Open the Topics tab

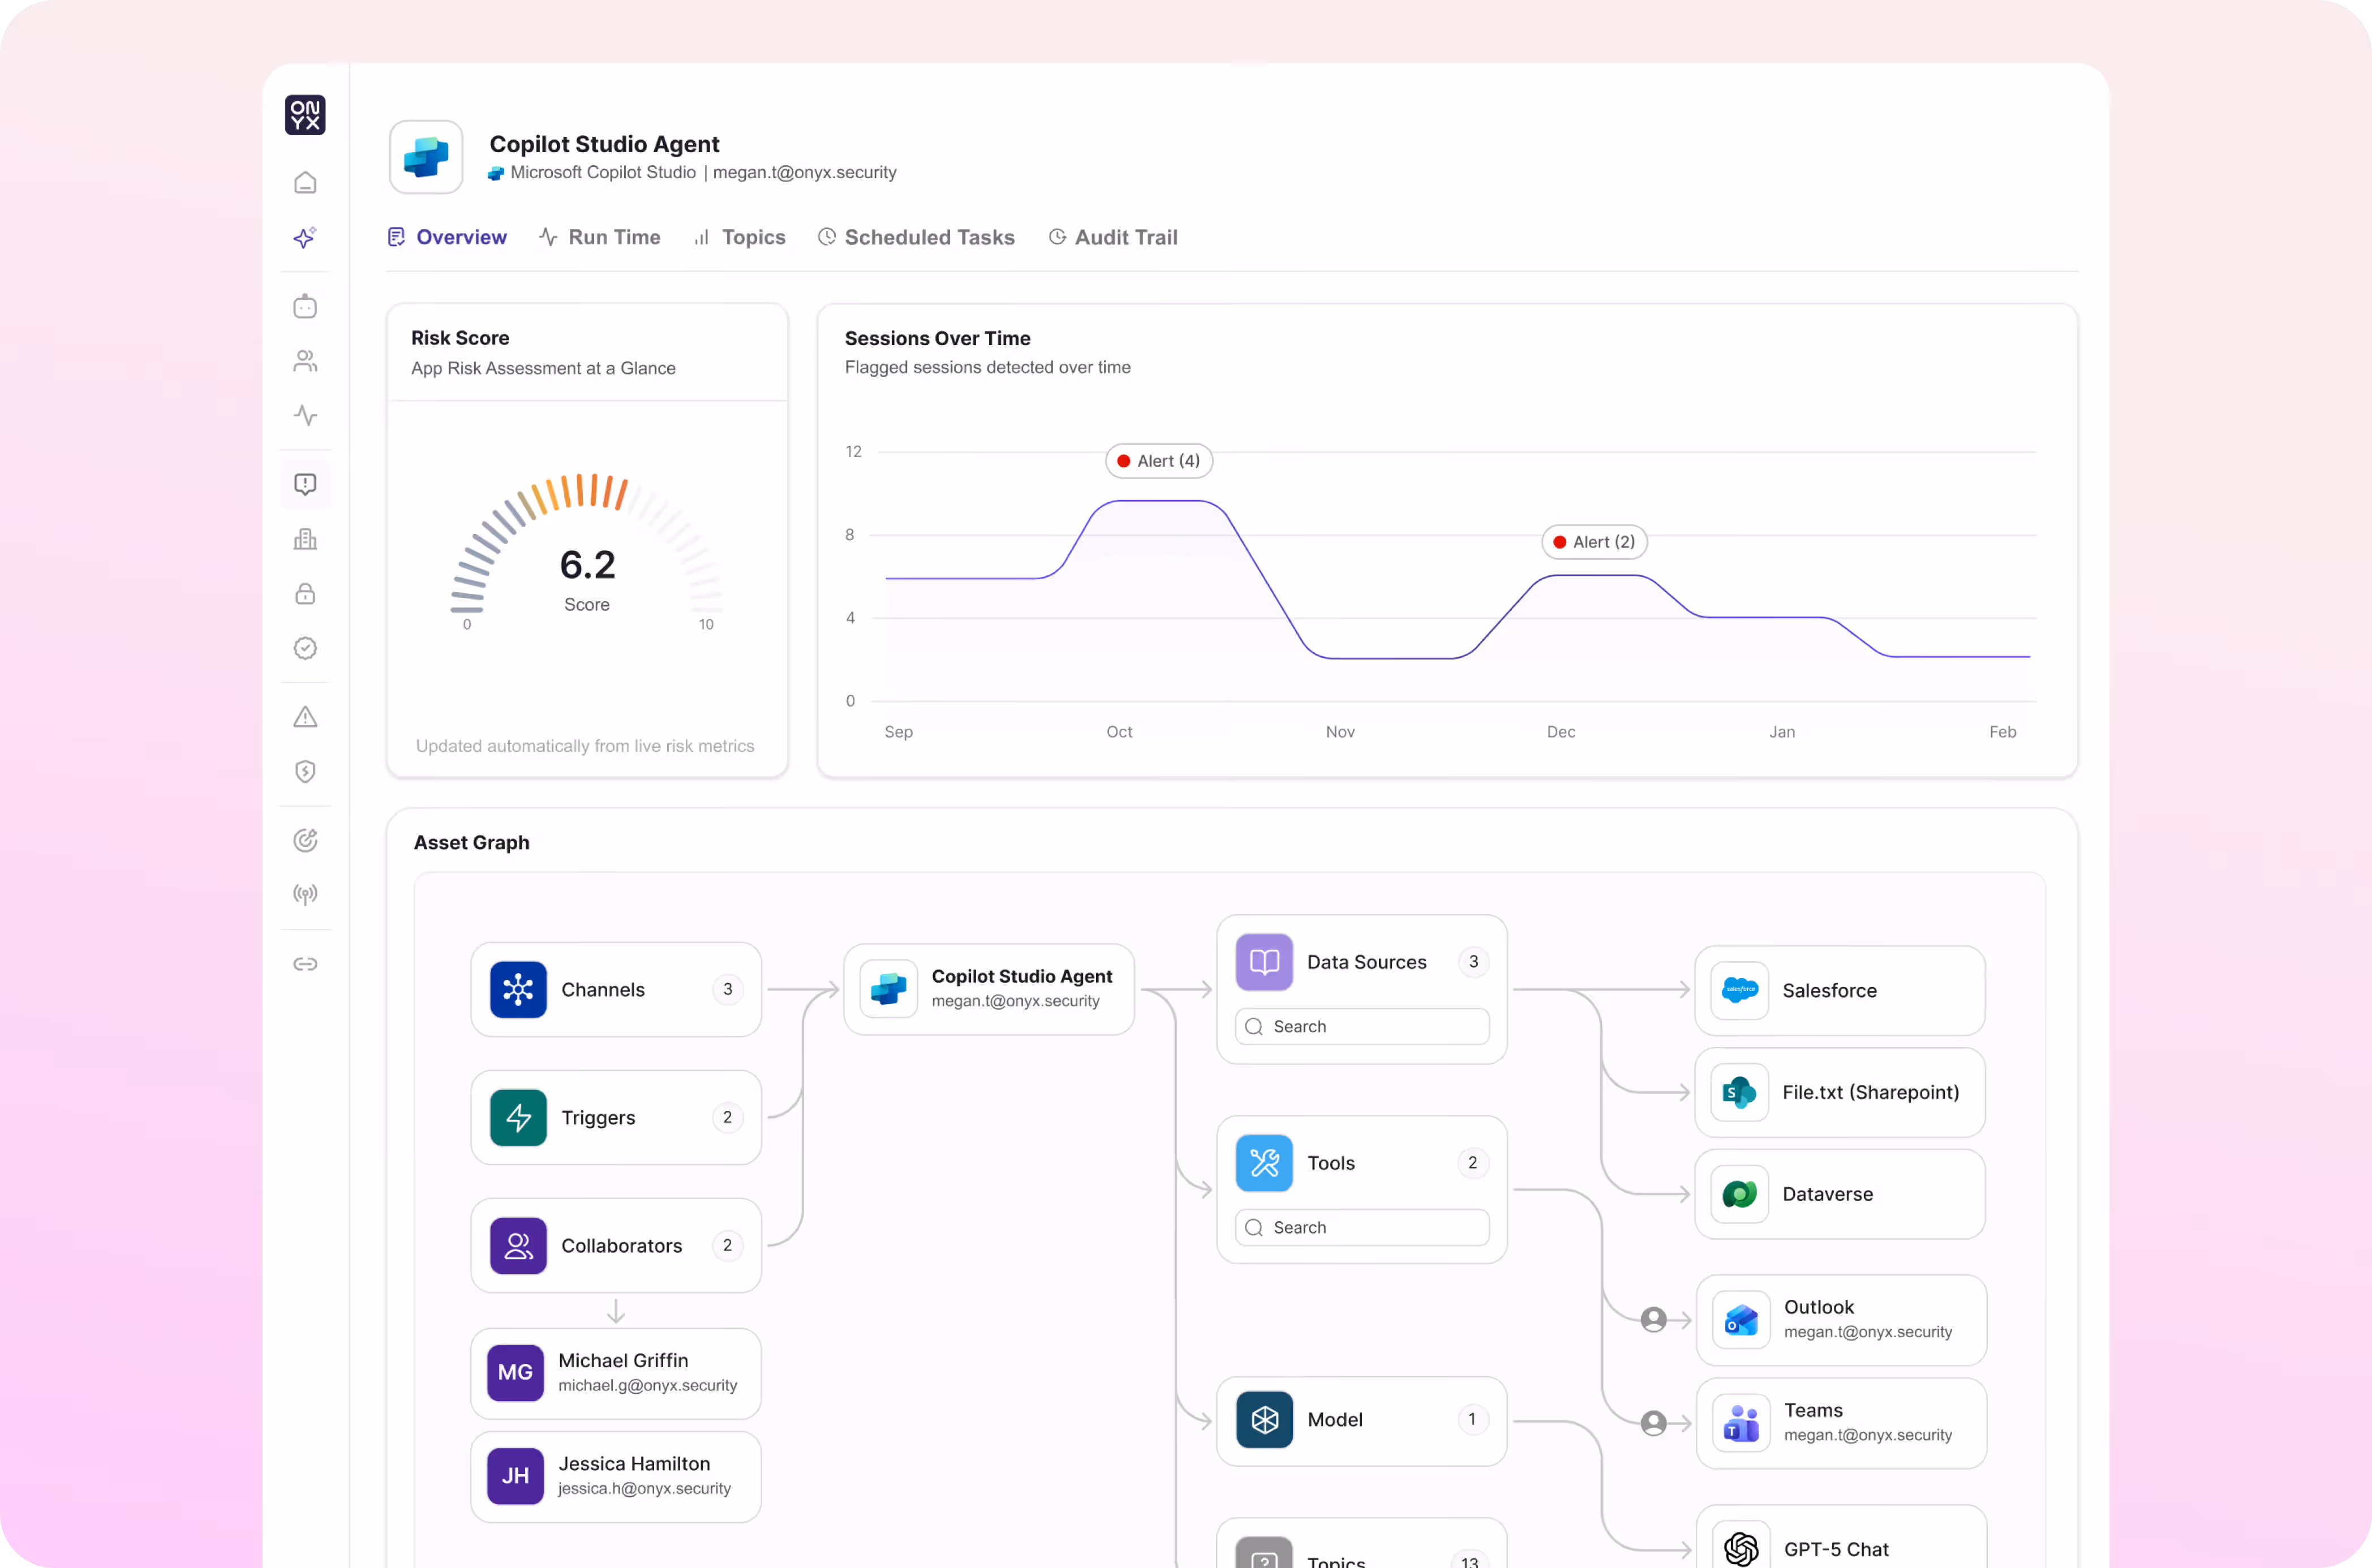point(740,237)
